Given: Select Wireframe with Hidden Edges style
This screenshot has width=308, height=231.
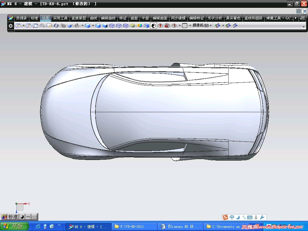Looking at the screenshot, I should (x=119, y=26).
